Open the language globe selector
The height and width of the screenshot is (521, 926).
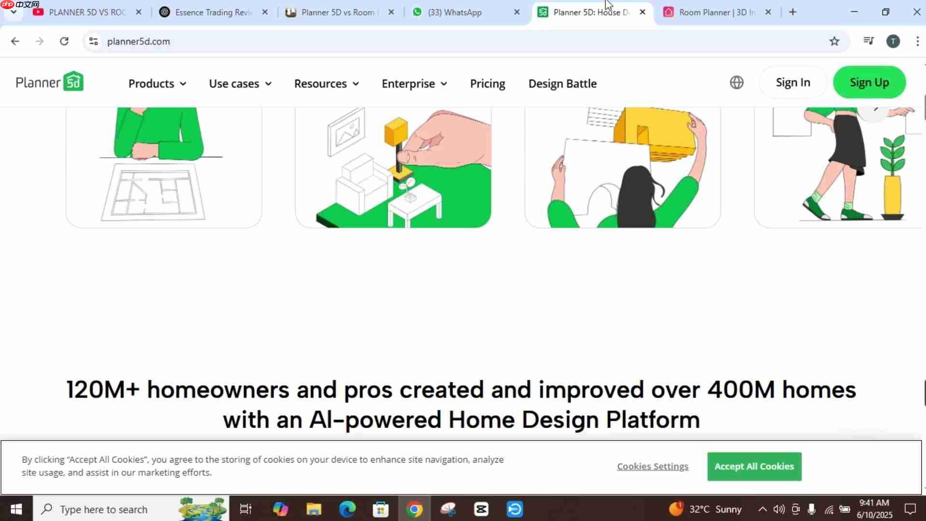click(x=736, y=82)
